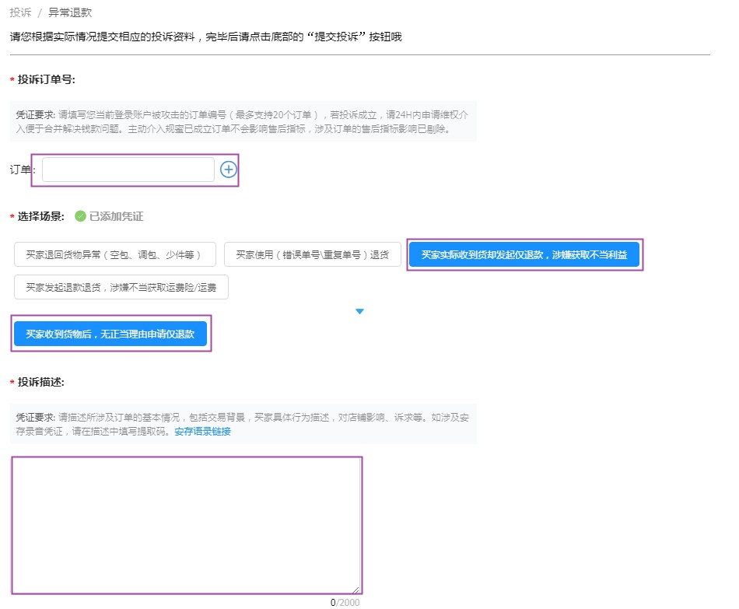
Task: Click the 投诉描述 section label
Action: point(40,382)
